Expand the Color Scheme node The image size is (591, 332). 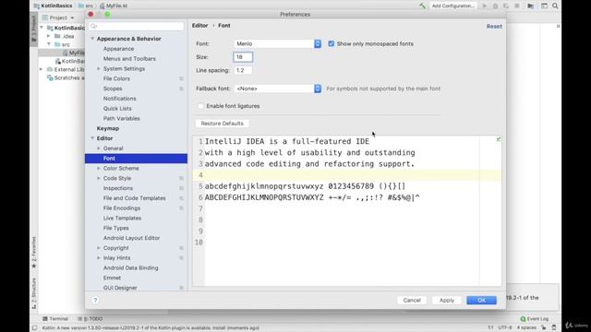click(99, 168)
